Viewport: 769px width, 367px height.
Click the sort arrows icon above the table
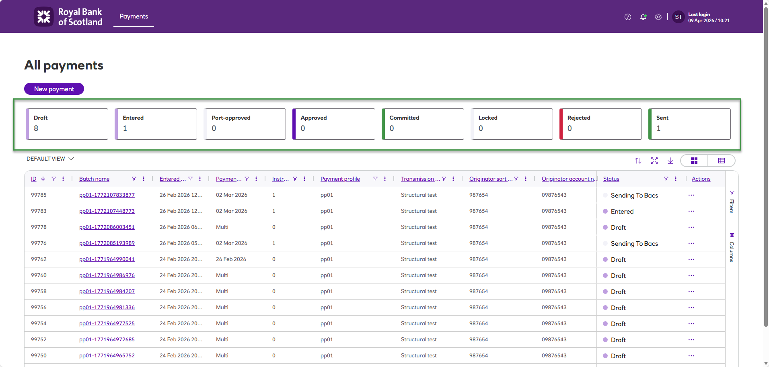638,161
